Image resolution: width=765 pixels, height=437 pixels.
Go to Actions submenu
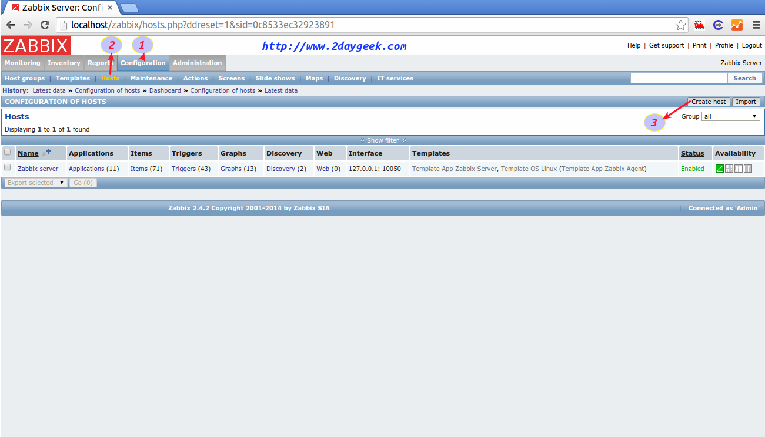click(195, 78)
